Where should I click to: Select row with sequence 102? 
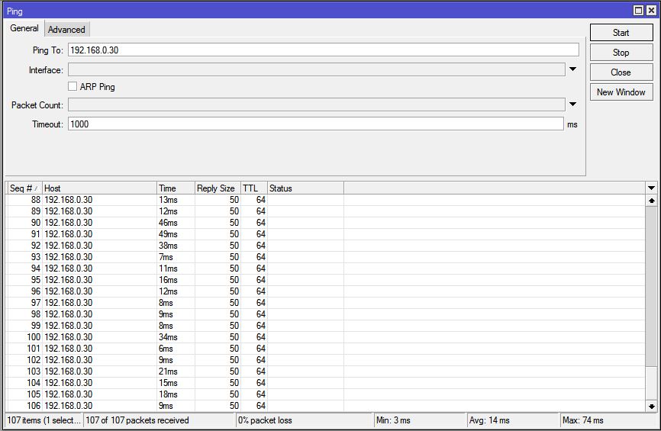coord(326,360)
